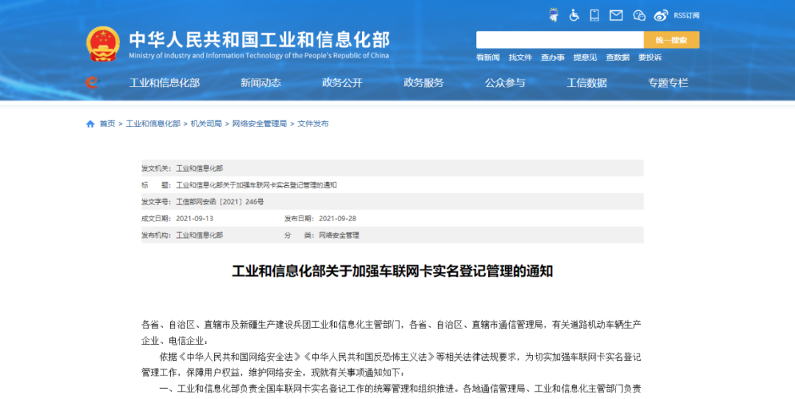Click the home icon in breadcrumb
This screenshot has width=795, height=399.
point(91,123)
